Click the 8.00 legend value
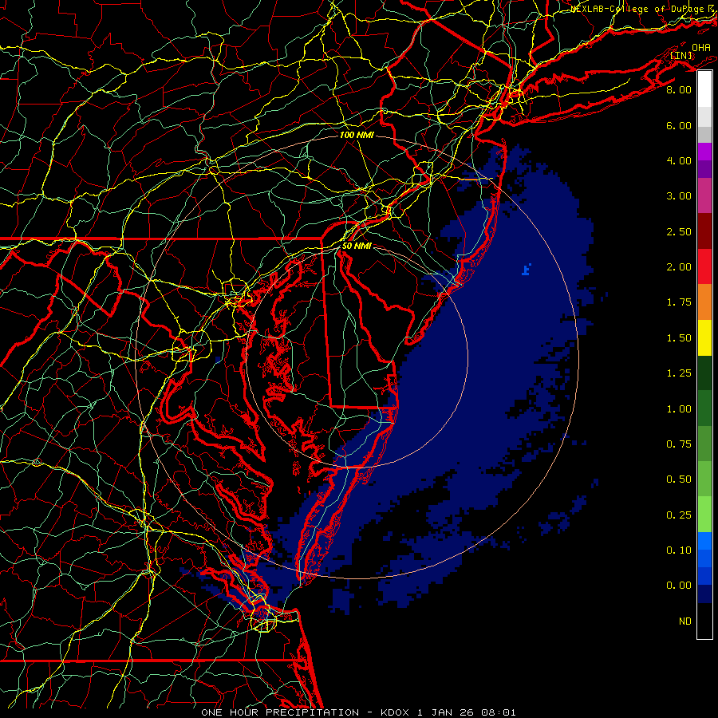718x718 pixels. (x=679, y=89)
